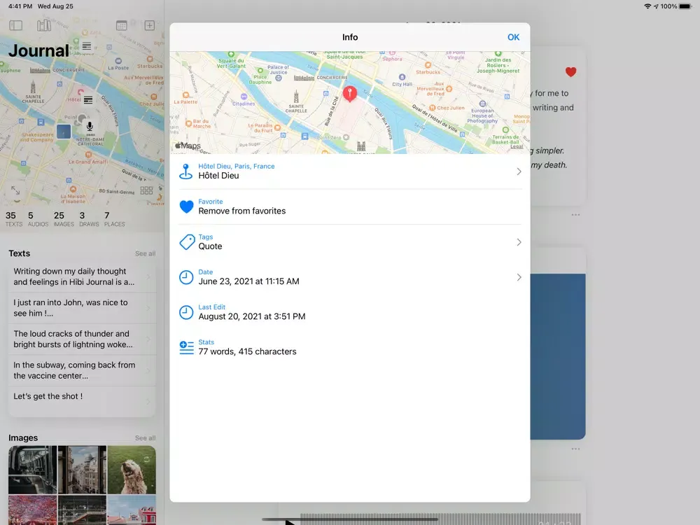Image resolution: width=700 pixels, height=525 pixels.
Task: Expand location details chevron for Hôtel Dieu
Action: click(519, 171)
